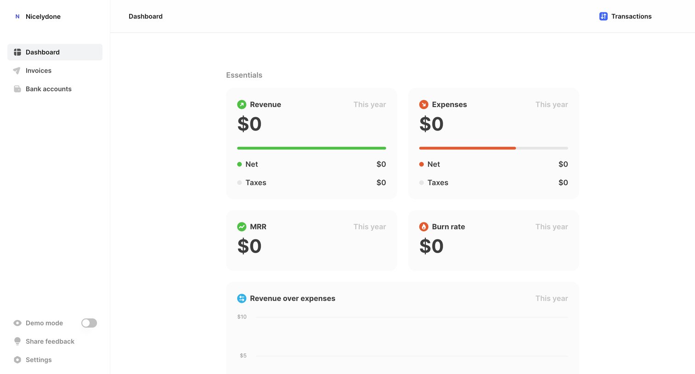Click the Settings hexagon gear icon
The image size is (695, 374).
point(17,360)
